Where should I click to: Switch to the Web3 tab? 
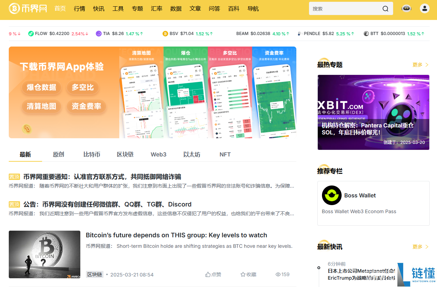click(159, 154)
